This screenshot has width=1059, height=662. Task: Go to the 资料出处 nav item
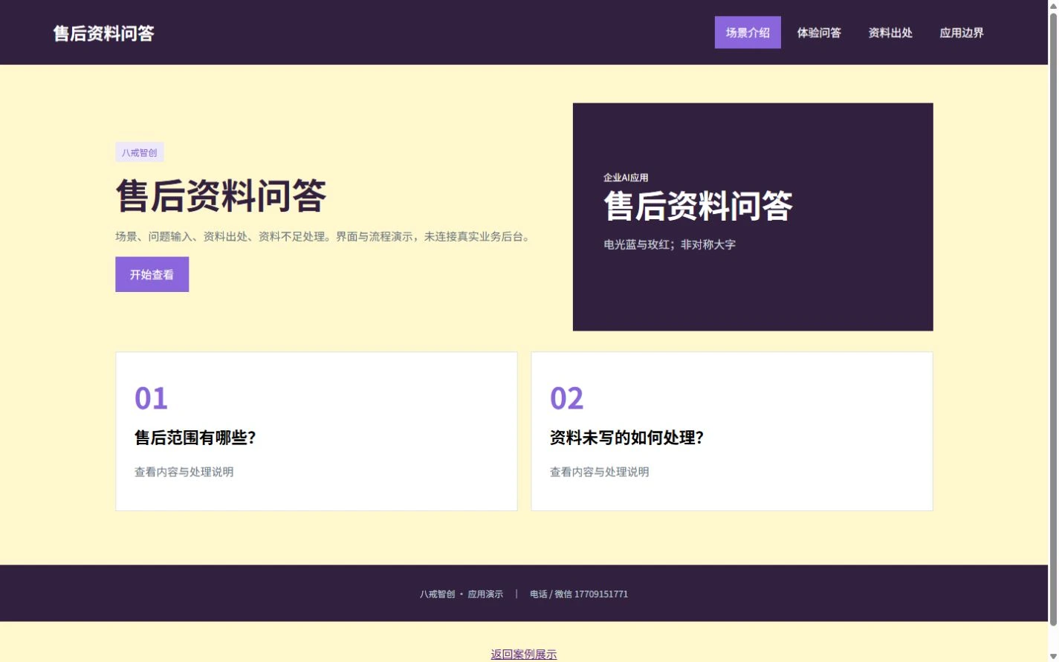tap(890, 33)
